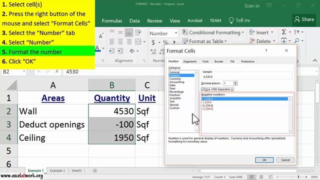This screenshot has width=320, height=180.
Task: Apply Accounting dollar format
Action: point(153,42)
